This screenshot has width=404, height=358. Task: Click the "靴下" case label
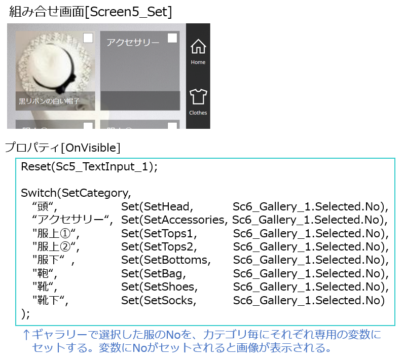pos(50,300)
